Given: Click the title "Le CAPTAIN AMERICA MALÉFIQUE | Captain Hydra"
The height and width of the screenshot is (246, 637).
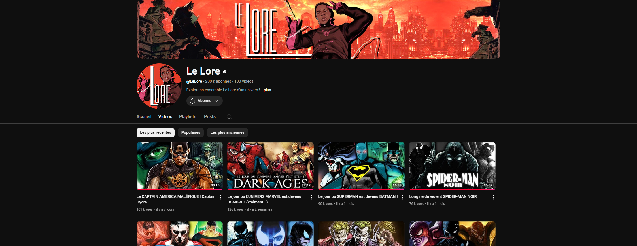Looking at the screenshot, I should (x=176, y=199).
